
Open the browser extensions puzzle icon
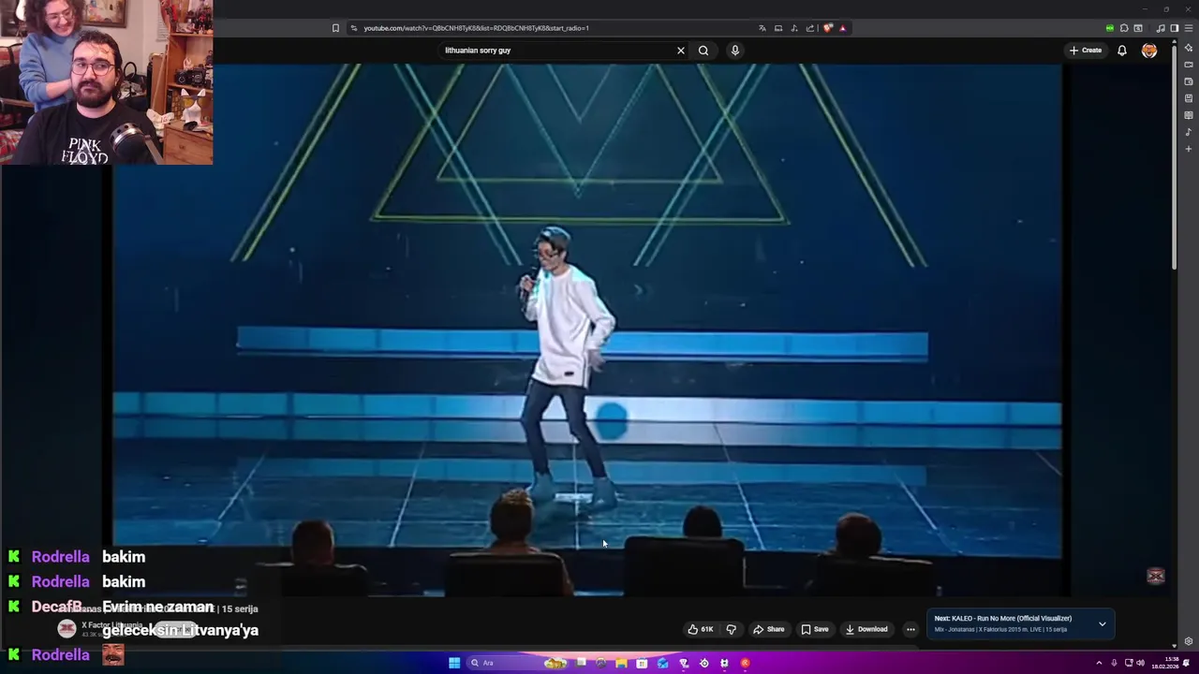point(1124,28)
